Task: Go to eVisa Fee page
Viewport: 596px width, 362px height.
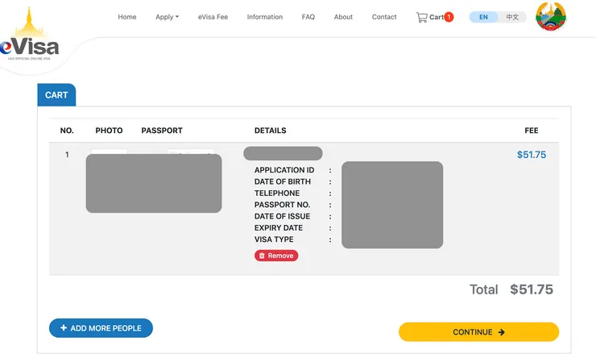Action: pos(213,17)
